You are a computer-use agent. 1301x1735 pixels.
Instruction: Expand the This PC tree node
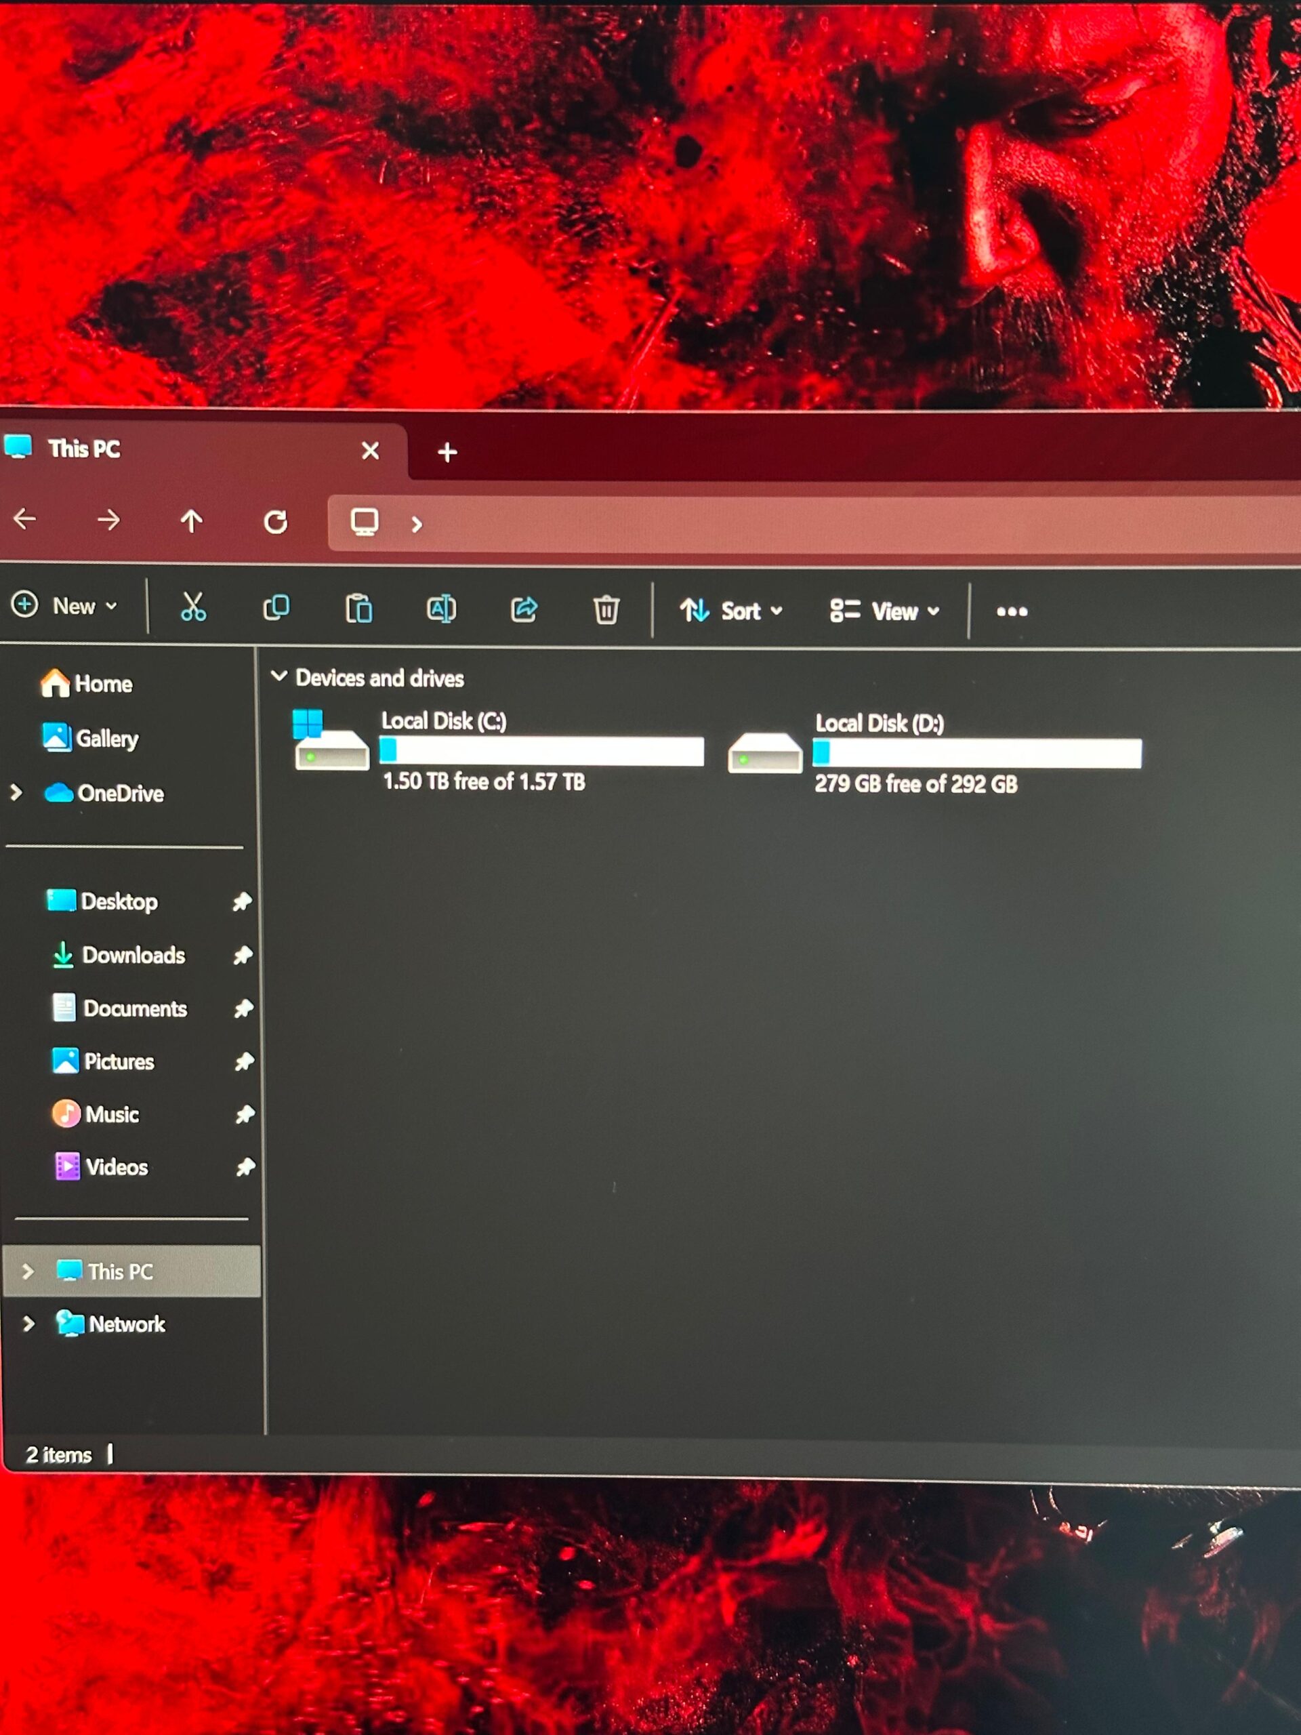coord(28,1271)
